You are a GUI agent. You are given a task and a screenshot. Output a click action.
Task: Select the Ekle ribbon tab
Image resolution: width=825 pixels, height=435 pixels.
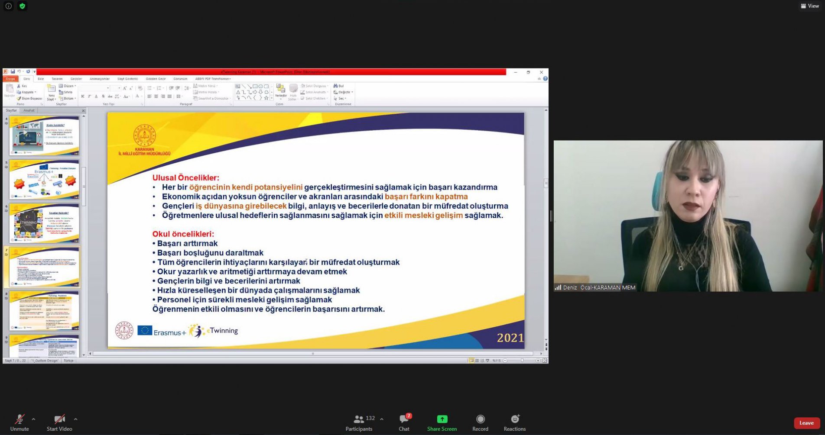pyautogui.click(x=41, y=79)
